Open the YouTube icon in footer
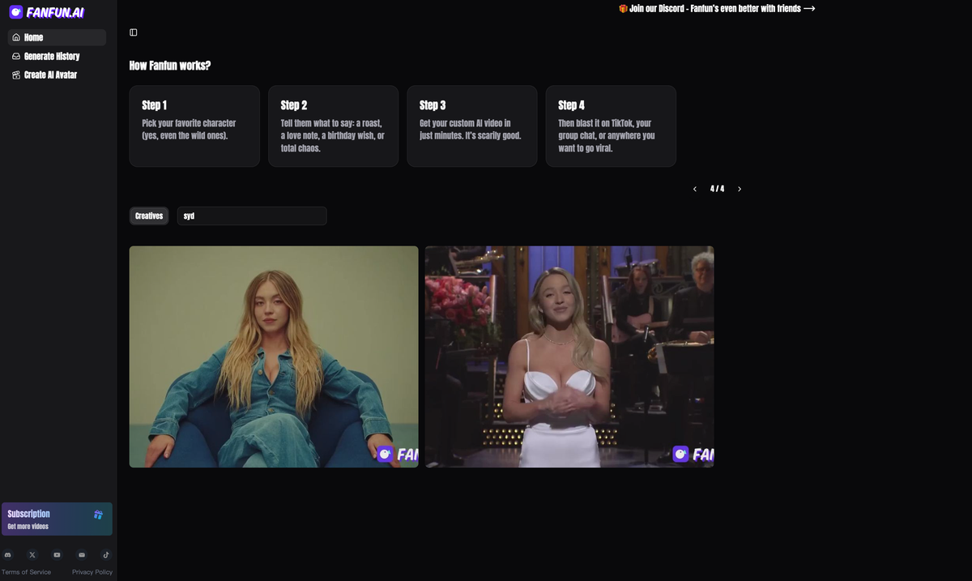 tap(57, 554)
